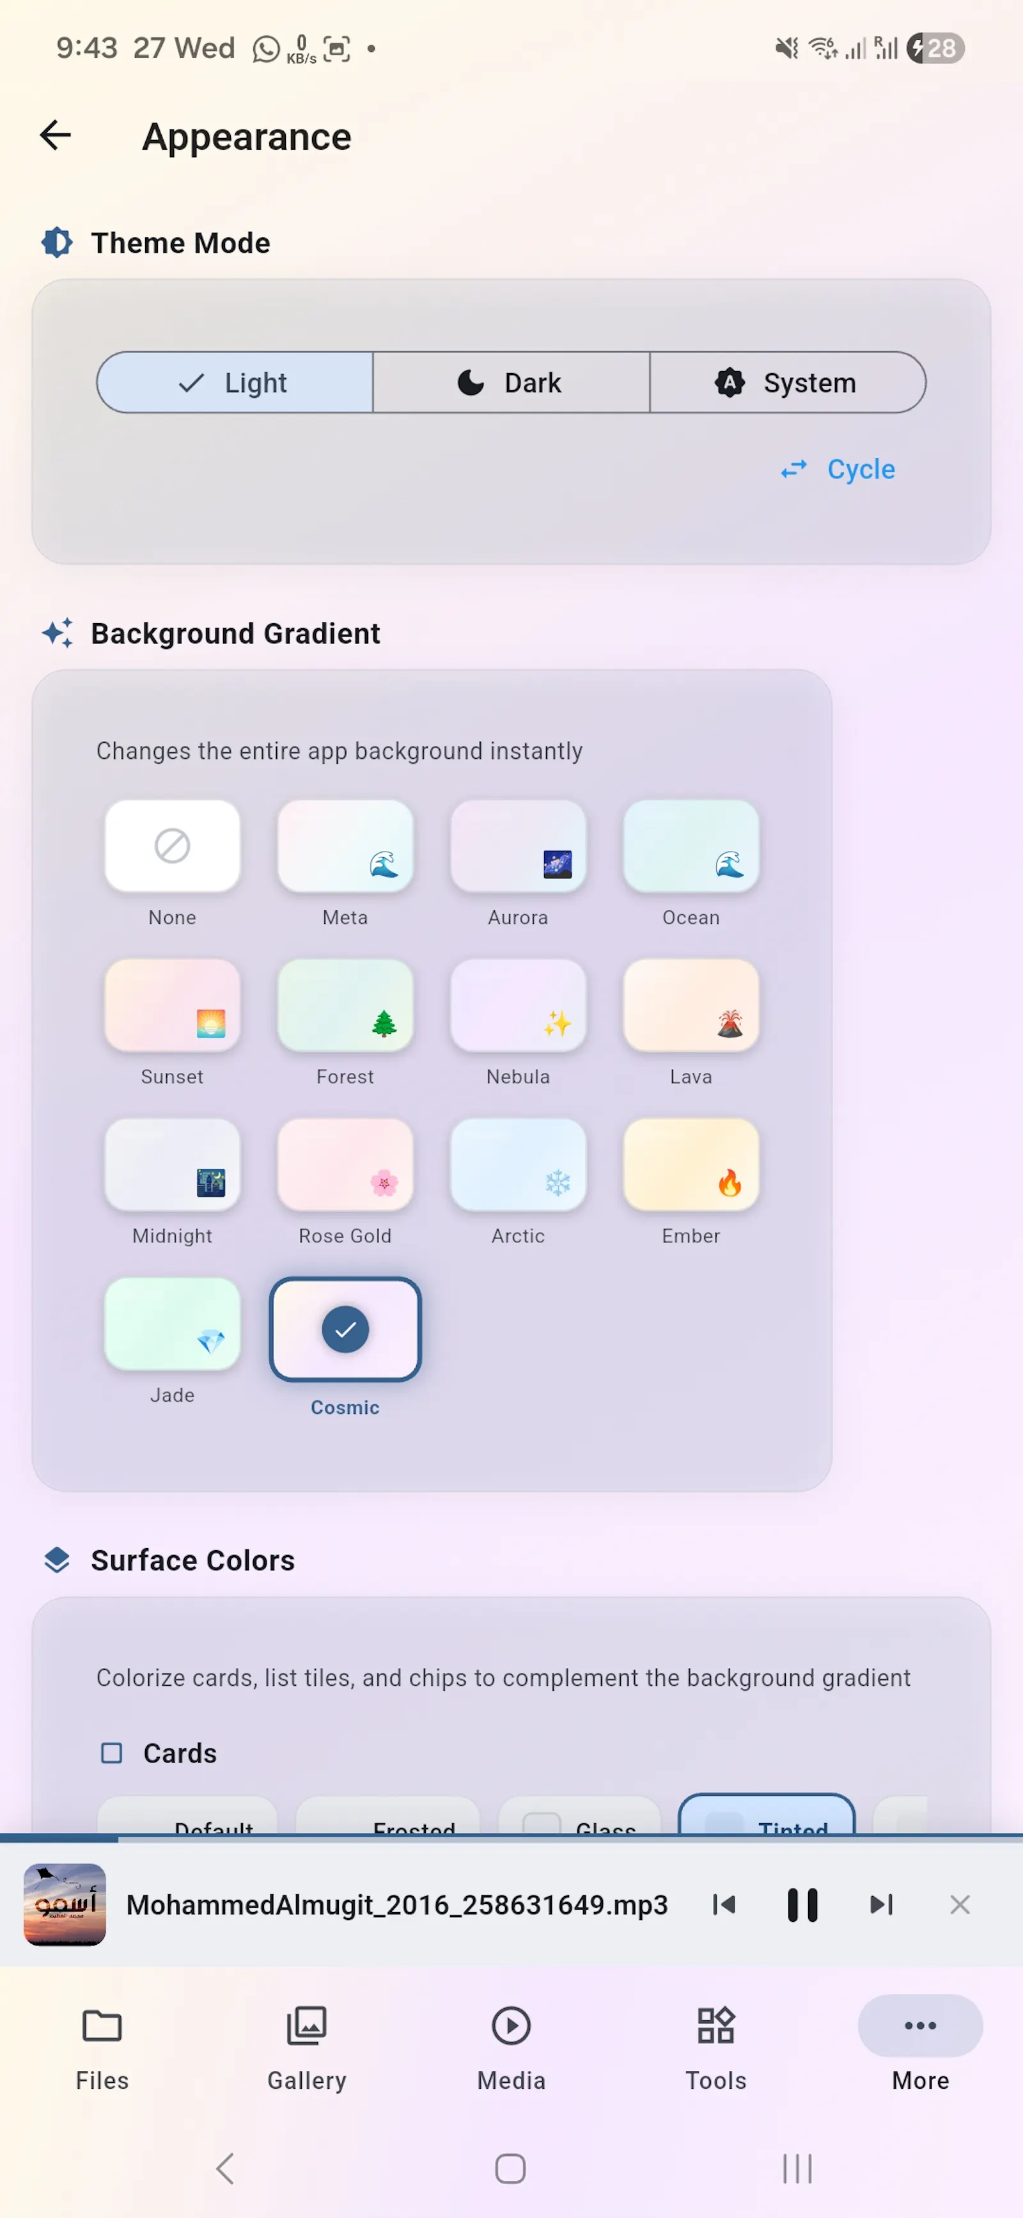Seek on the player progress bar
Image resolution: width=1023 pixels, height=2218 pixels.
point(511,1837)
